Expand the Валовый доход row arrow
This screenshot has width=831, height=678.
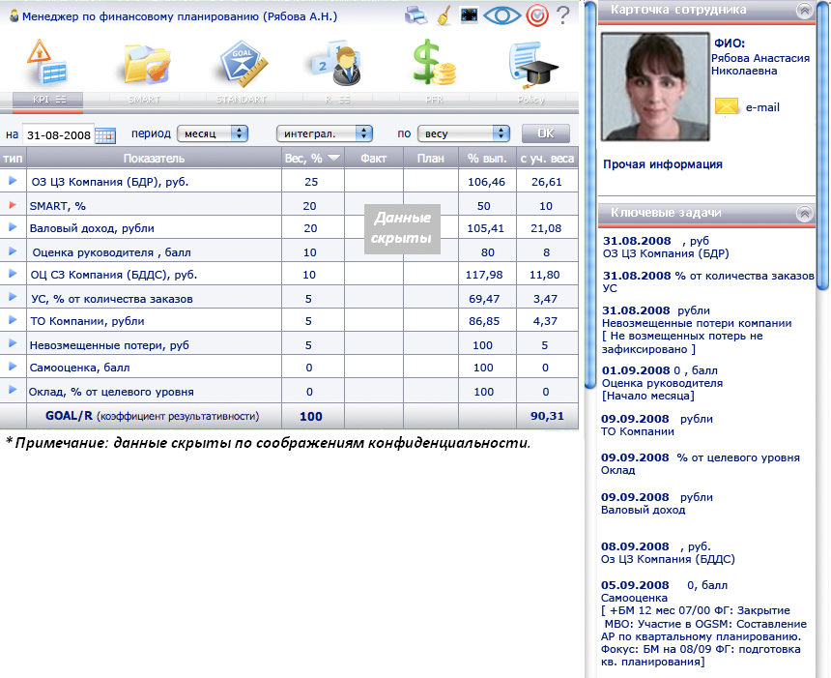(x=13, y=227)
